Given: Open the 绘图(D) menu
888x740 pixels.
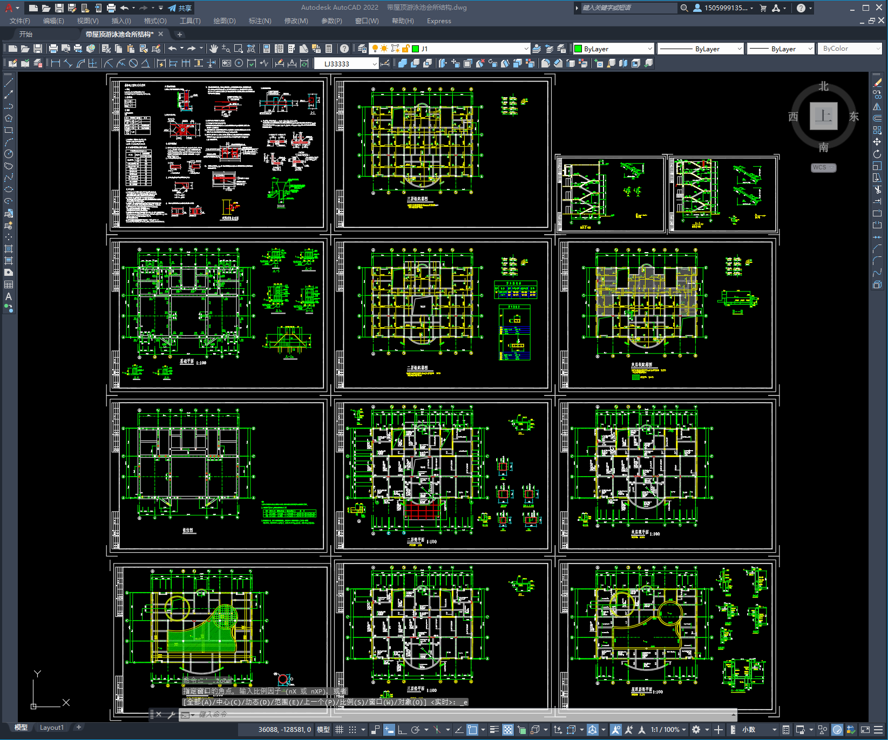Looking at the screenshot, I should click(225, 21).
